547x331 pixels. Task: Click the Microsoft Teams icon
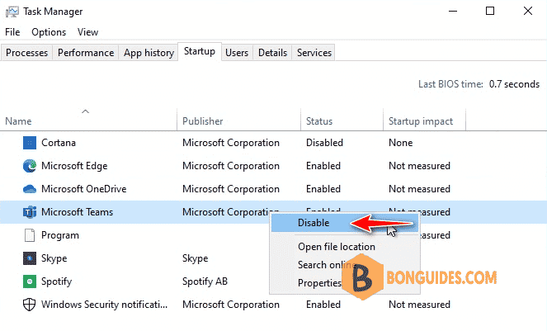click(x=30, y=212)
